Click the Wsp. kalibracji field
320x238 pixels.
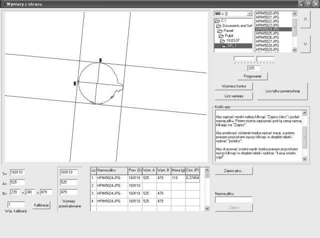tap(16, 205)
